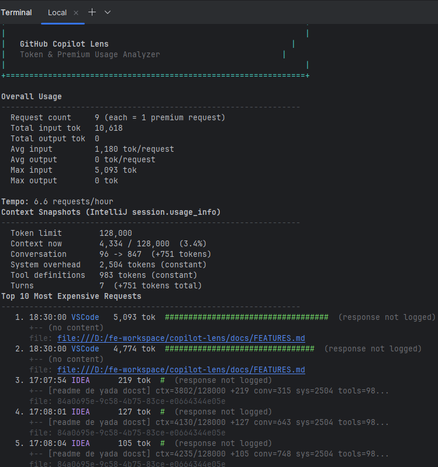Click the 'Max input' value 5,093 tok

(x=115, y=170)
